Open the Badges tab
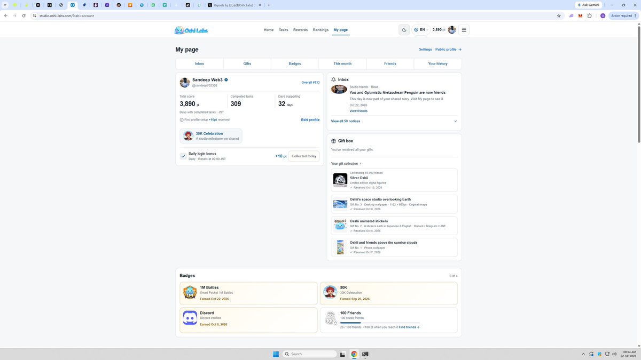The width and height of the screenshot is (641, 360). (295, 63)
